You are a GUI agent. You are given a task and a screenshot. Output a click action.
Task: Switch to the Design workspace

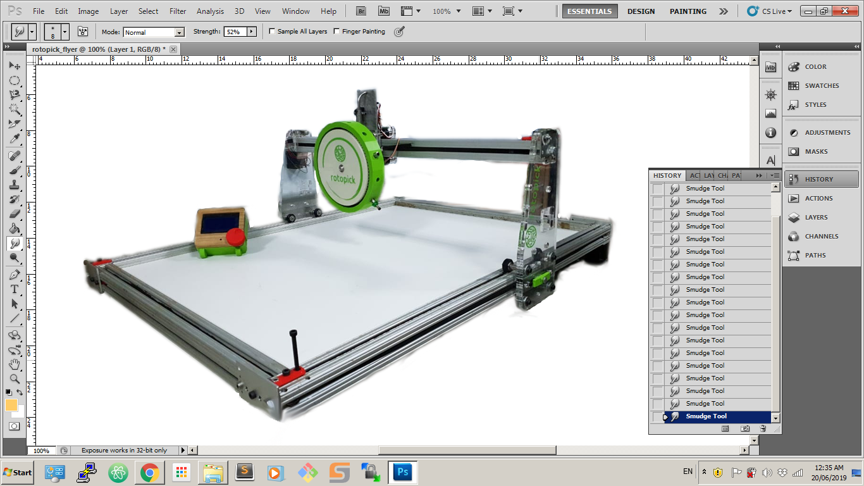pyautogui.click(x=641, y=11)
